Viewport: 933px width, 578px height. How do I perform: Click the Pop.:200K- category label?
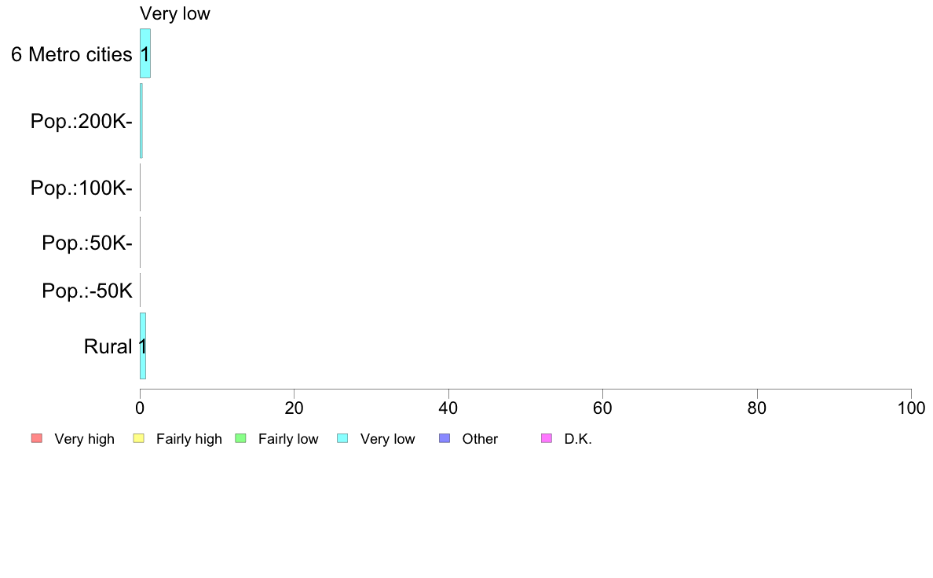click(x=82, y=122)
